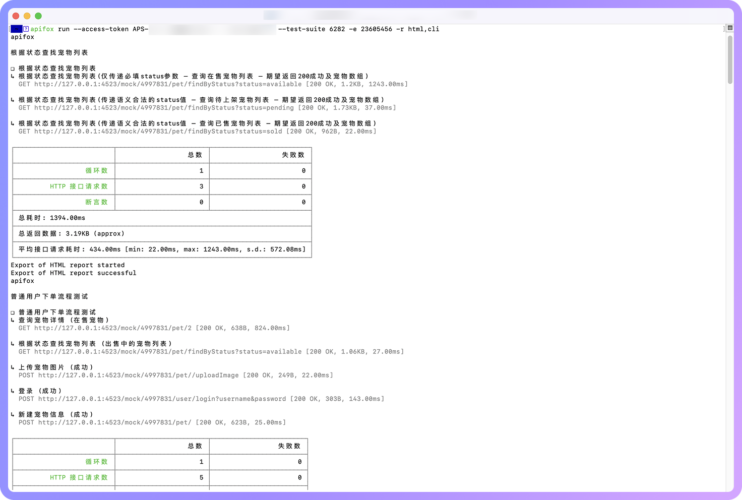
Task: Click the '--test-suite 6282' argument
Action: pyautogui.click(x=312, y=29)
